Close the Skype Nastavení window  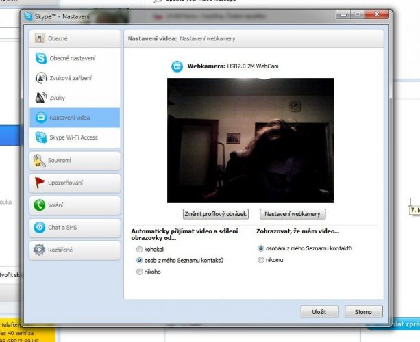pyautogui.click(x=377, y=14)
